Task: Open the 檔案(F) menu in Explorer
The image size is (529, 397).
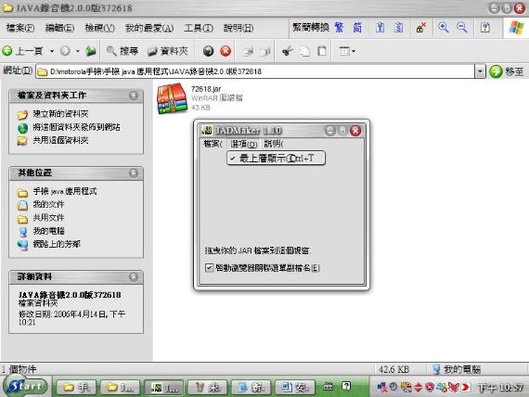Action: (x=20, y=28)
